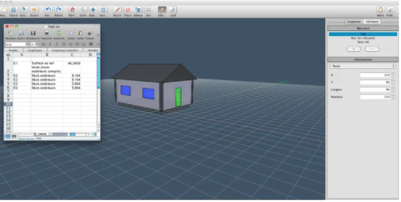
Task: Toggle bold G button in spreadsheet
Action: [44, 44]
